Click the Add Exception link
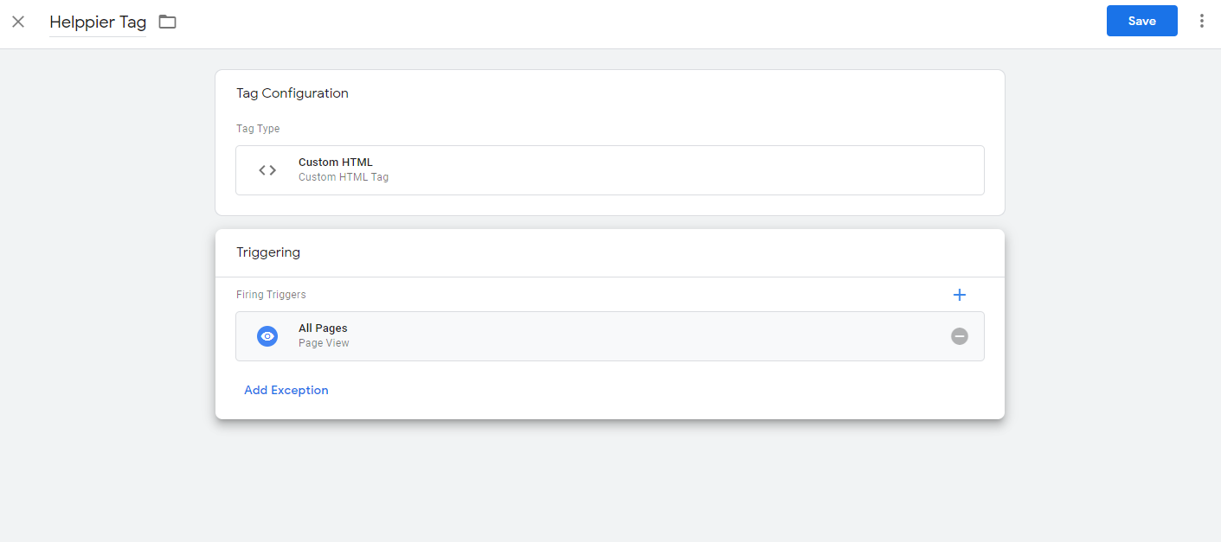This screenshot has height=542, width=1221. click(286, 390)
